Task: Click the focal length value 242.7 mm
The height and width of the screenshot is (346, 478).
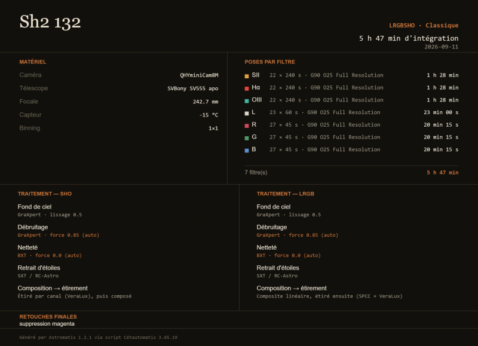Action: [x=205, y=102]
